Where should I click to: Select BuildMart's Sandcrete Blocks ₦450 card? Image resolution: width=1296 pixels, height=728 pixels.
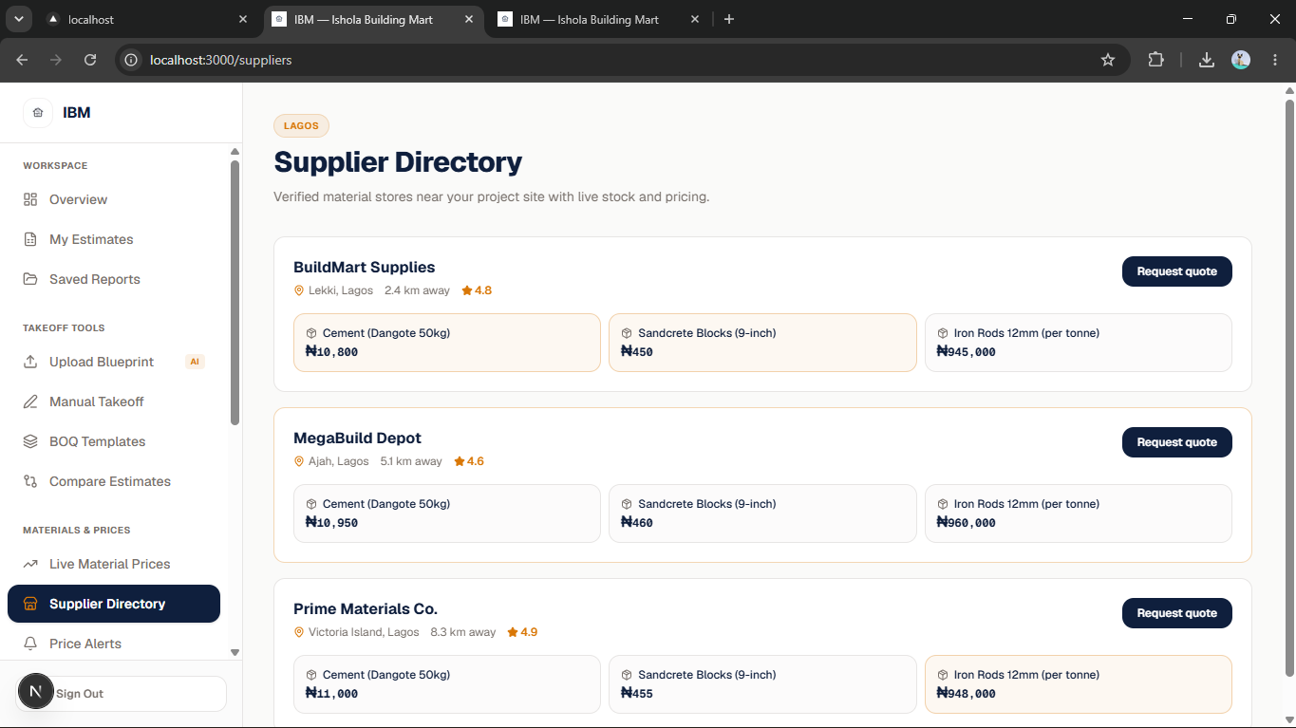(x=762, y=343)
